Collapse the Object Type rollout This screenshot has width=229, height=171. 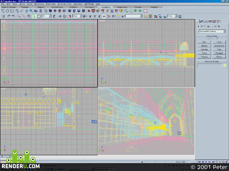[x=212, y=36]
